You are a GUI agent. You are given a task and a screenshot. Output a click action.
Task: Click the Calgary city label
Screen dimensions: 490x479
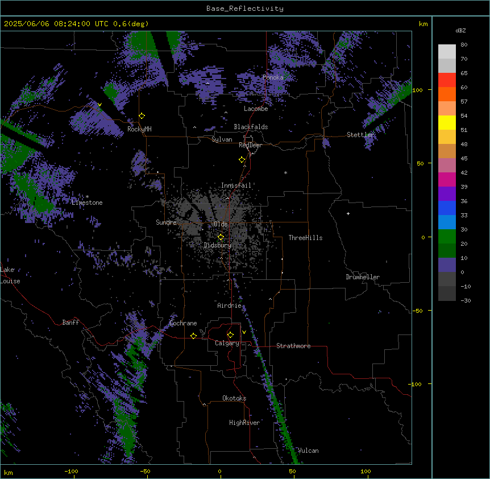pos(227,343)
